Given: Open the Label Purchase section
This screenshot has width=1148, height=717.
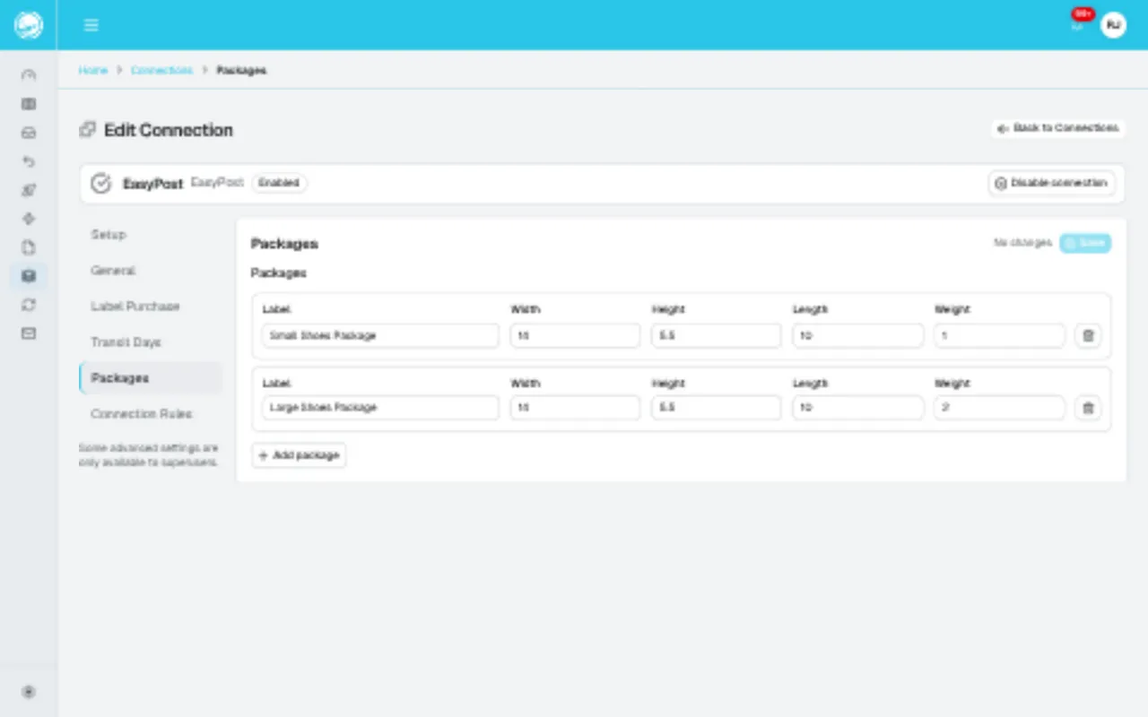Looking at the screenshot, I should 150,307.
